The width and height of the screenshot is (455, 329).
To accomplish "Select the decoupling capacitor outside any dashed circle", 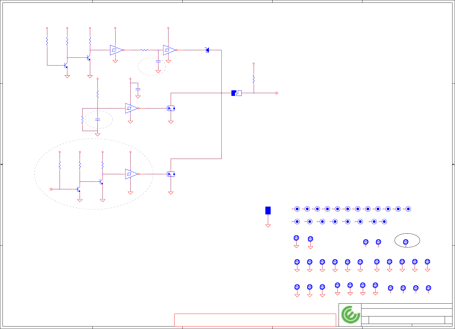I will [138, 89].
